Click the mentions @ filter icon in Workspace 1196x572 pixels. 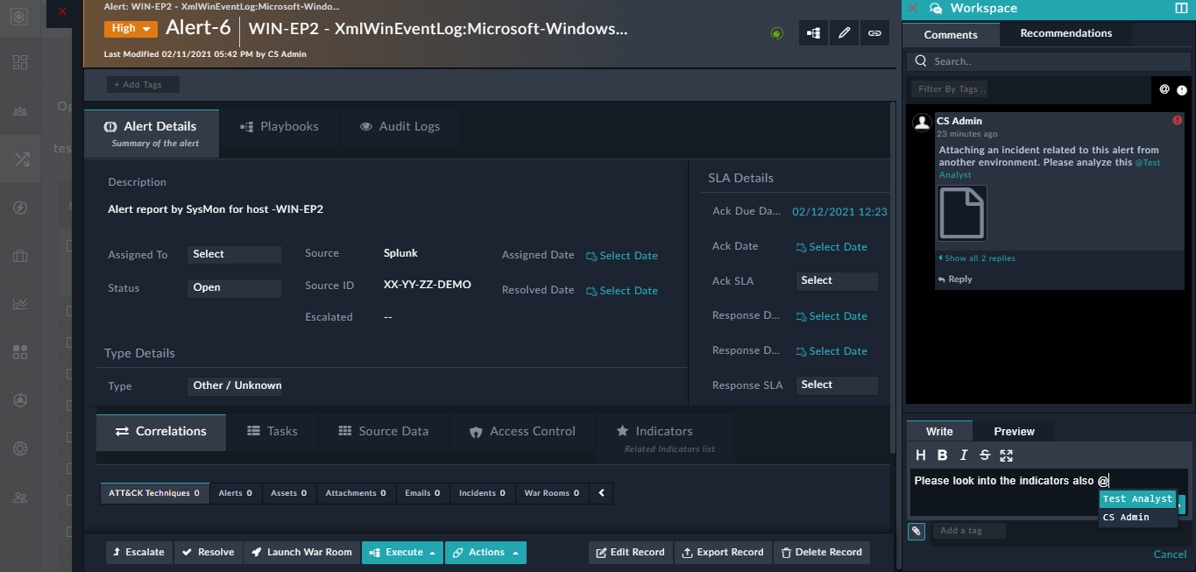[x=1164, y=89]
